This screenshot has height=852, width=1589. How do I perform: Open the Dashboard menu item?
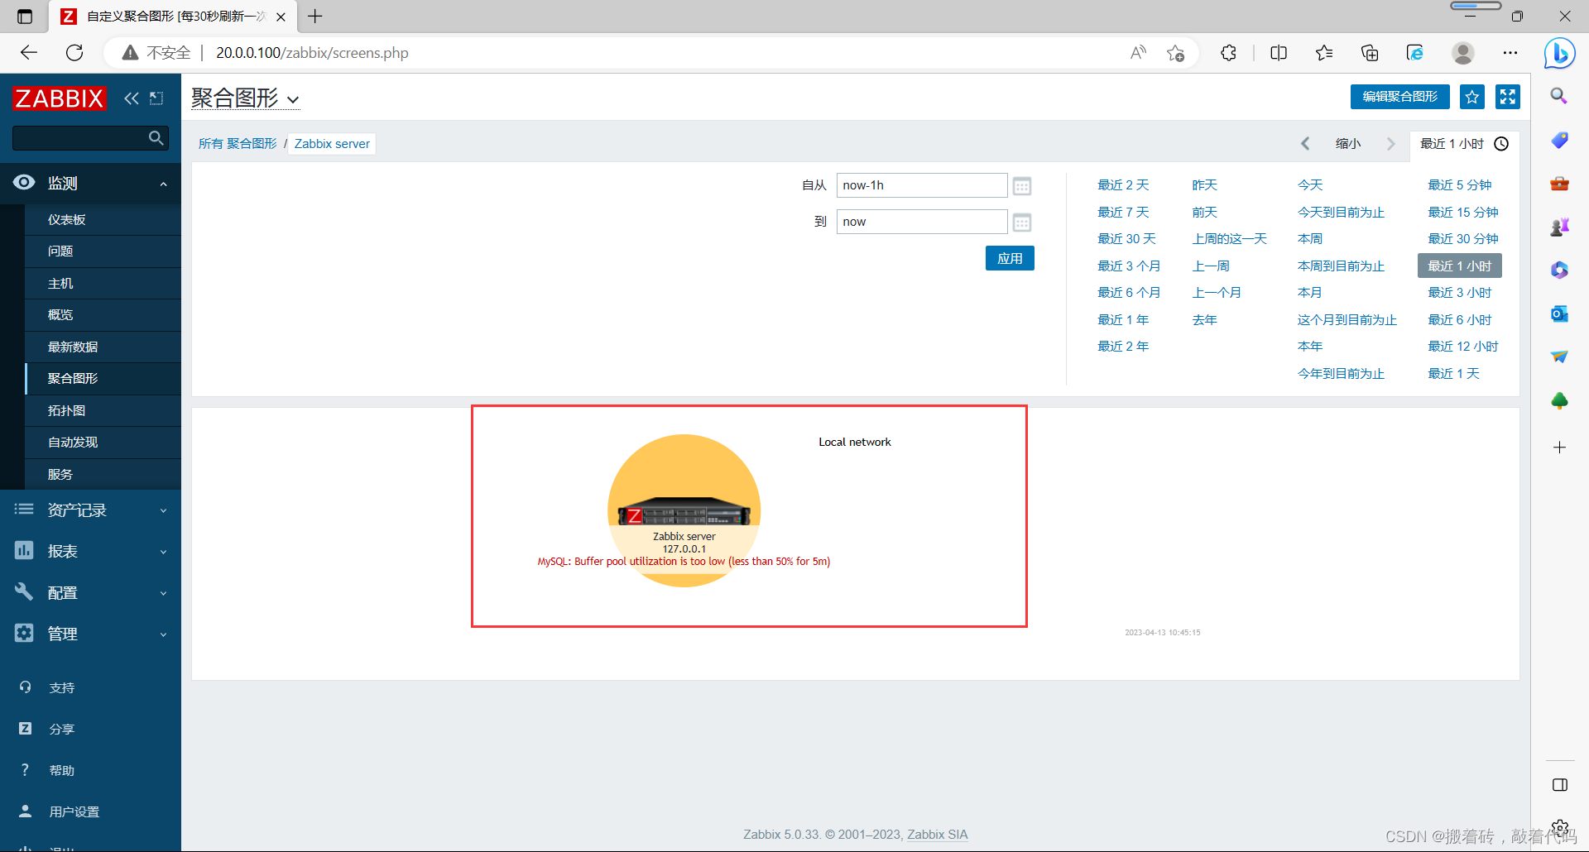click(x=103, y=219)
